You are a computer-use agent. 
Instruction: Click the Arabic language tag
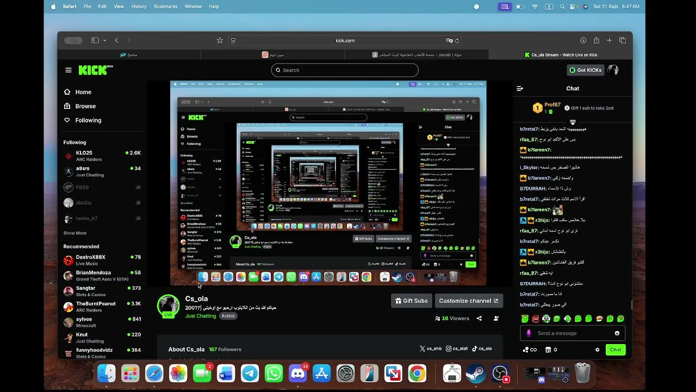[x=228, y=316]
